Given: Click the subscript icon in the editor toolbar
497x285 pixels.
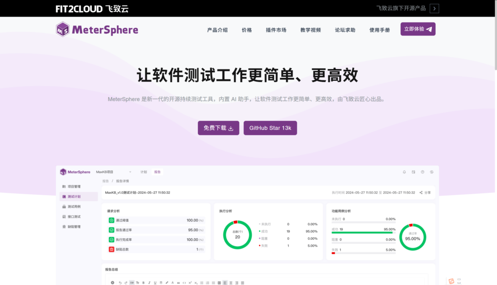Looking at the screenshot, I should [196, 283].
